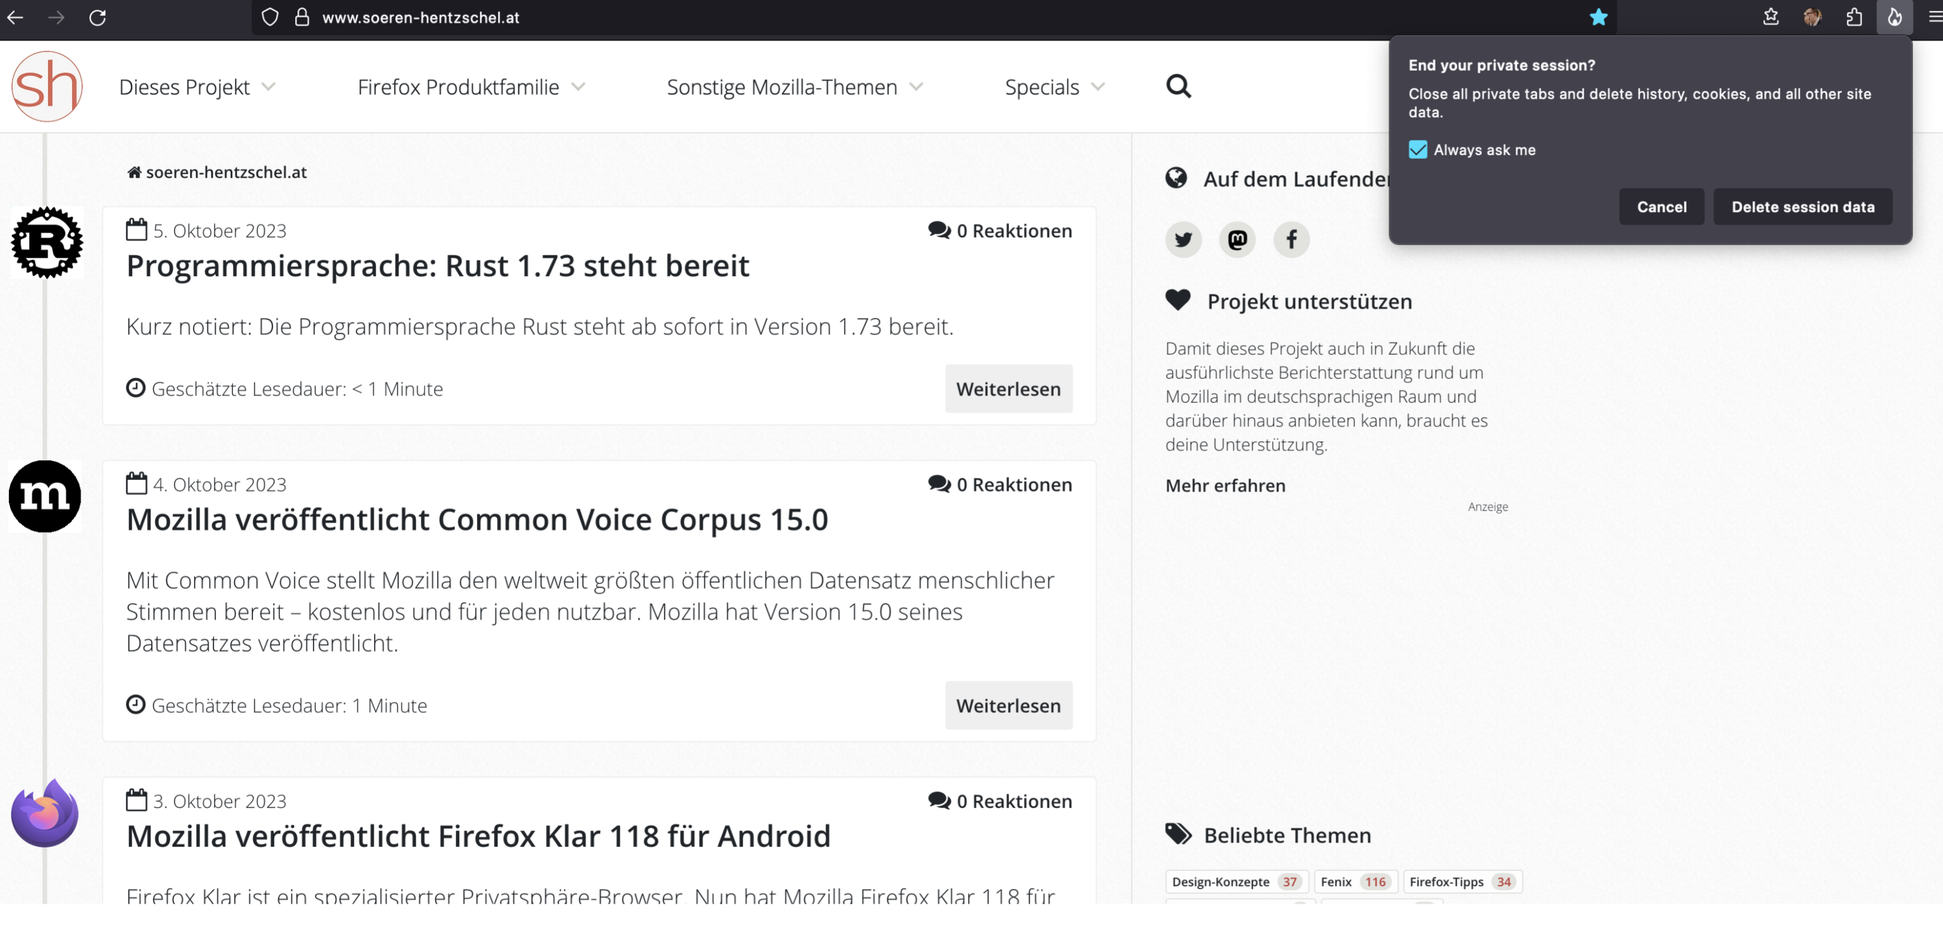Screen dimensions: 1943x951
Task: Select the Fenix topic tag
Action: pos(1355,882)
